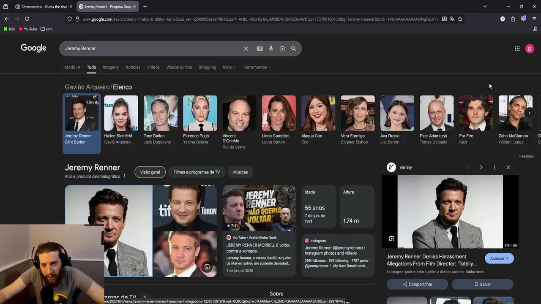Open the Kick bookmark

coord(9,29)
